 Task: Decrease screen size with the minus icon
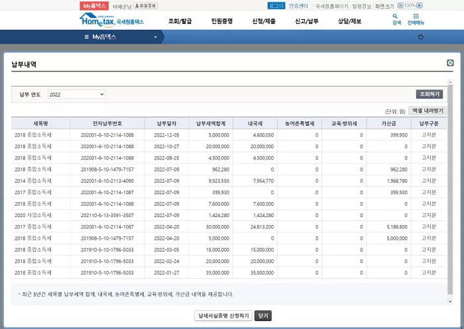(x=400, y=5)
